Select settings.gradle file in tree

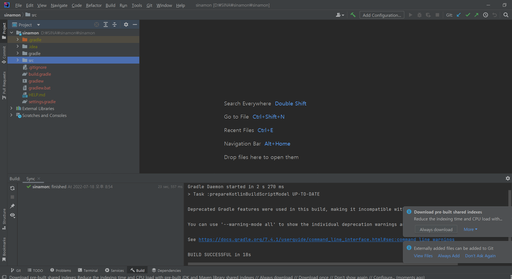coord(42,102)
